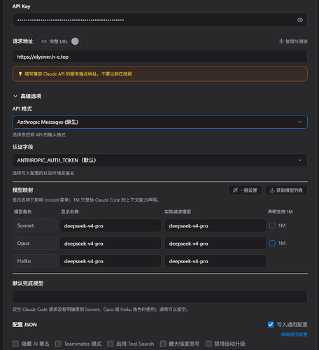Click the Sonnet model role label

pos(34,225)
